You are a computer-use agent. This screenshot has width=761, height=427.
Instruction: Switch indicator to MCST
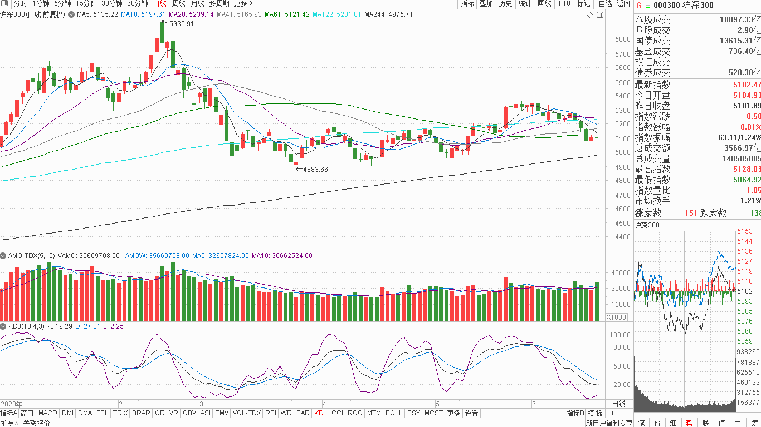pyautogui.click(x=433, y=413)
